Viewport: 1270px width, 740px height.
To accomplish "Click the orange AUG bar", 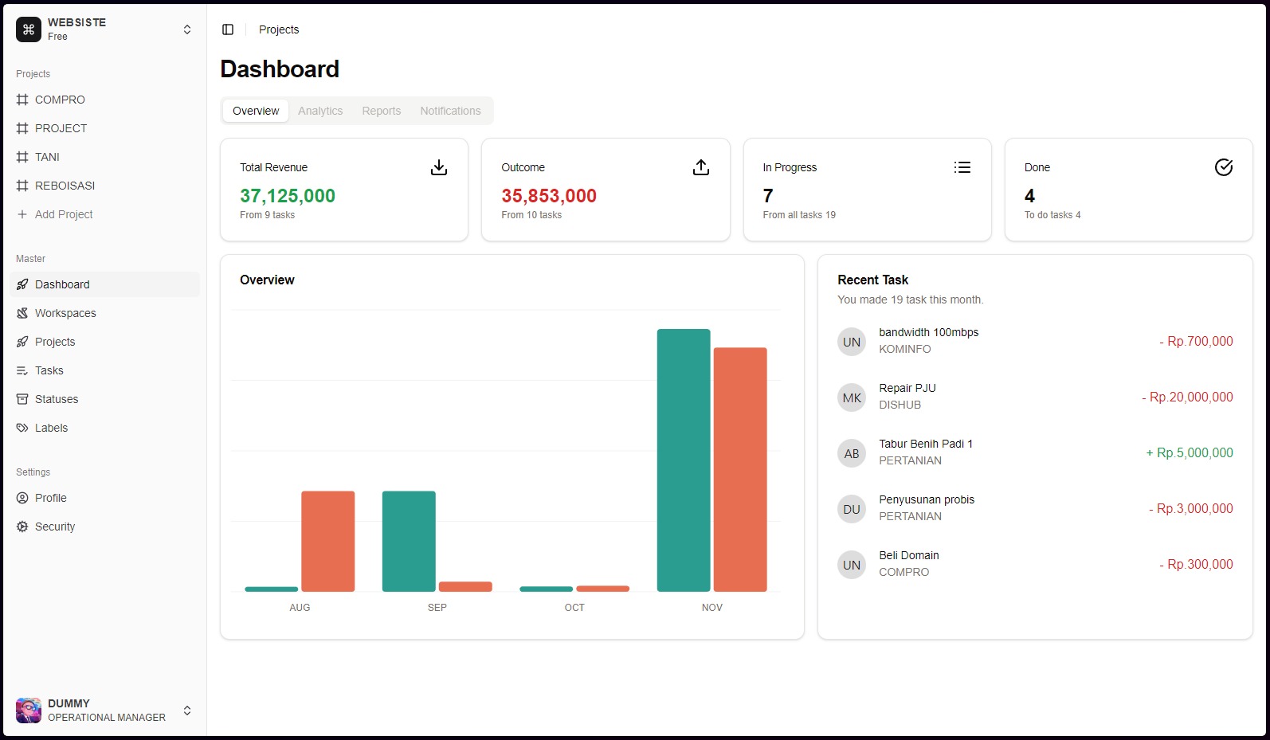I will (328, 542).
